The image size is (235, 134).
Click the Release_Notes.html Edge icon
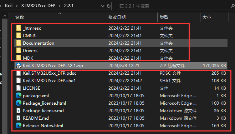[x=19, y=125]
